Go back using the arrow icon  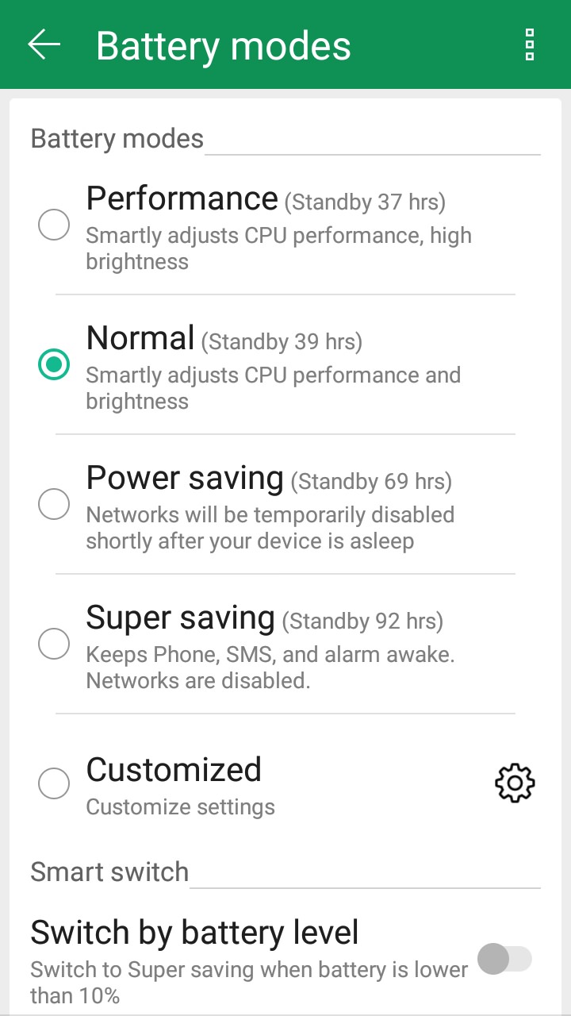(x=44, y=44)
